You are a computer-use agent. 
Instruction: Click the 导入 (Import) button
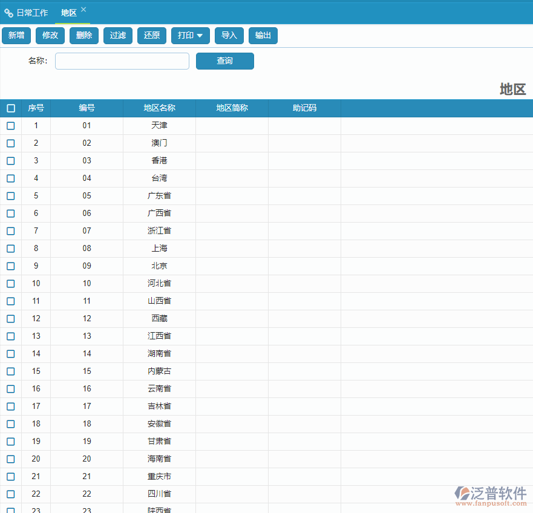coord(229,36)
